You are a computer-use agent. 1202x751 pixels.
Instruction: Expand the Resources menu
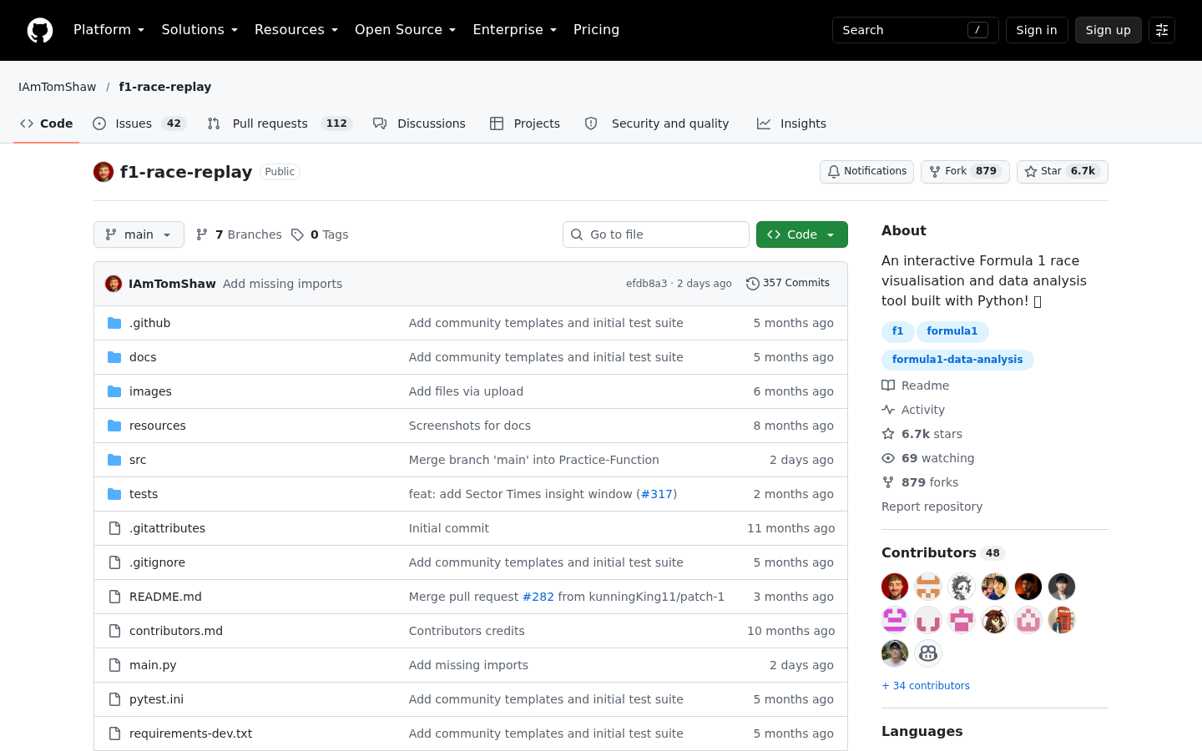(296, 30)
